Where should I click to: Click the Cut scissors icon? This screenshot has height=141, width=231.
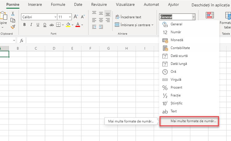pyautogui.click(x=13, y=14)
